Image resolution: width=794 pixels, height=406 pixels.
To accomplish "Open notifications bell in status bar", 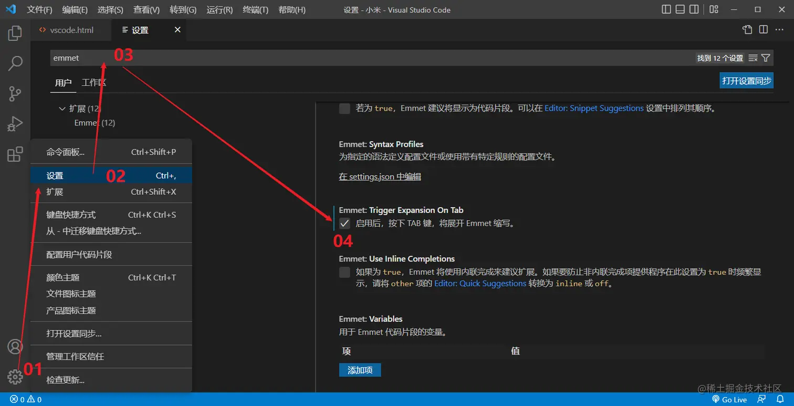I will 780,400.
